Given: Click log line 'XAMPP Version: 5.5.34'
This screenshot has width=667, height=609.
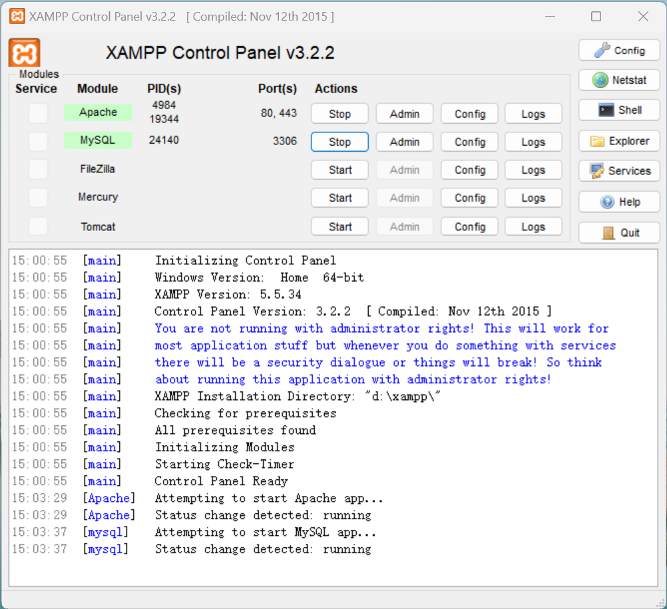Looking at the screenshot, I should pos(228,294).
